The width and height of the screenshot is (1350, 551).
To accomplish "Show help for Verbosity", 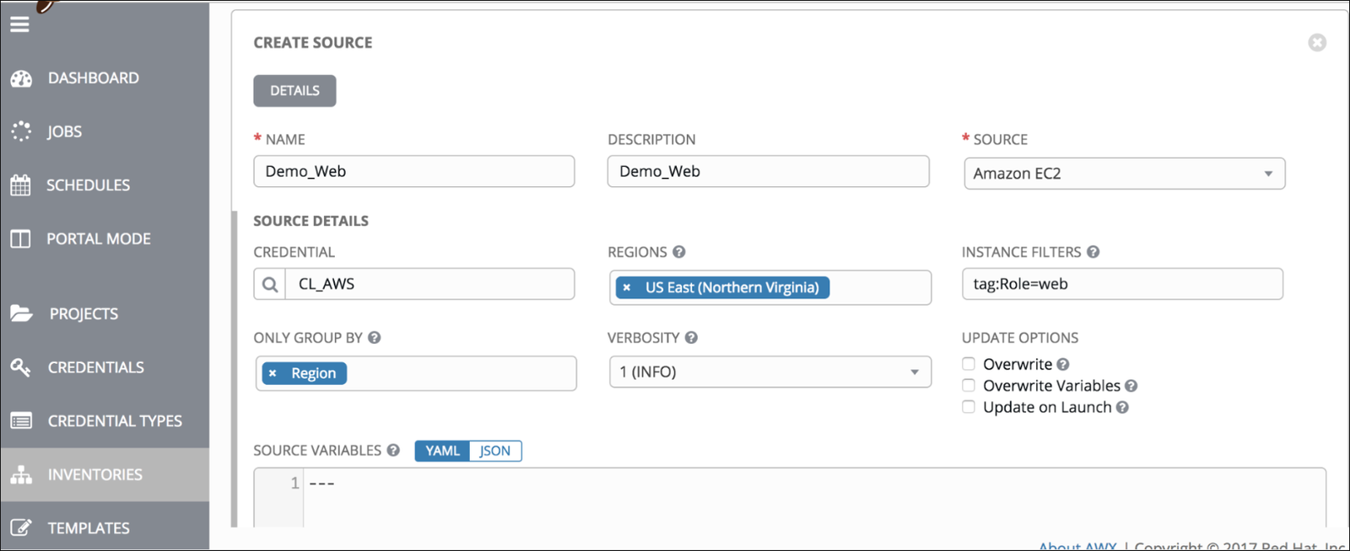I will pos(691,338).
